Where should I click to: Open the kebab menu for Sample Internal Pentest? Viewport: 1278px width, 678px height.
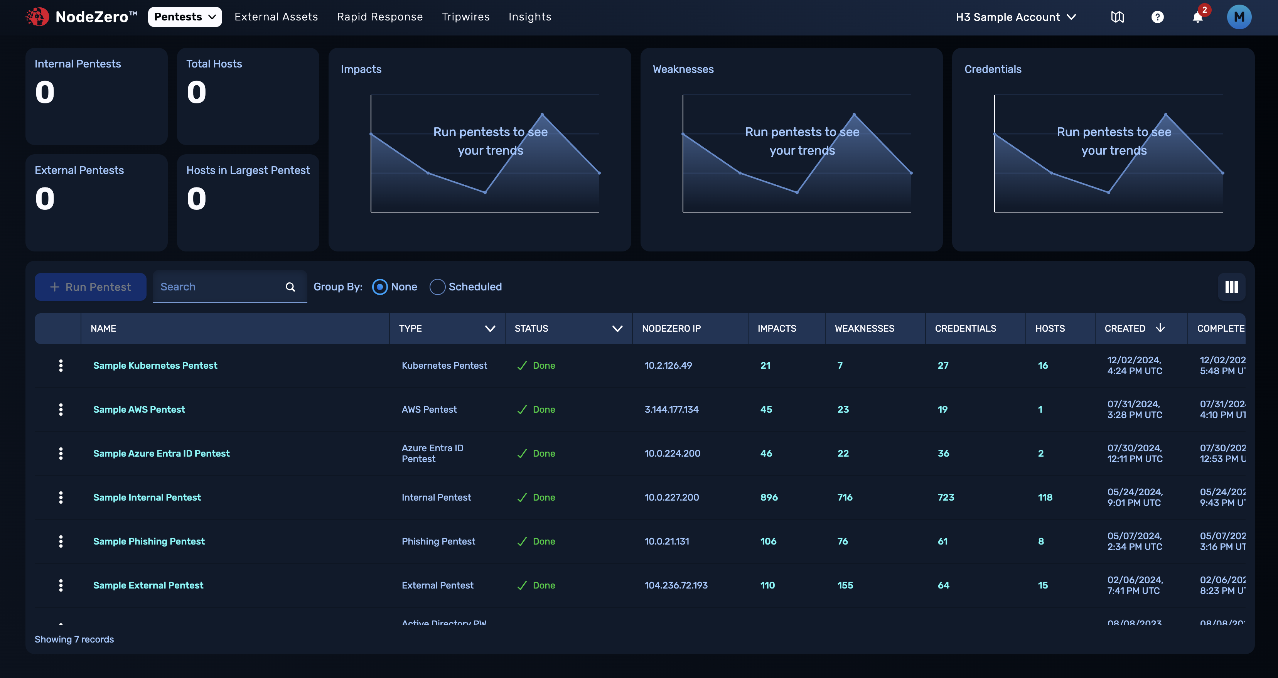pos(61,497)
